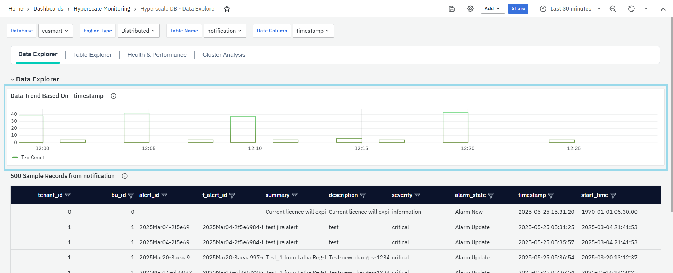Open Table Name notification dropdown
Image resolution: width=673 pixels, height=273 pixels.
(x=225, y=31)
